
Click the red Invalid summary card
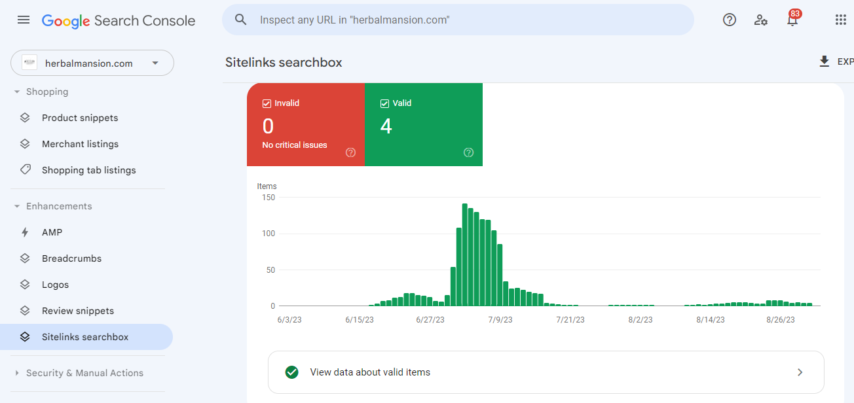[306, 124]
